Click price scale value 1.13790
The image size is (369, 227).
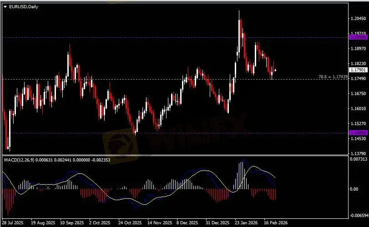359,154
